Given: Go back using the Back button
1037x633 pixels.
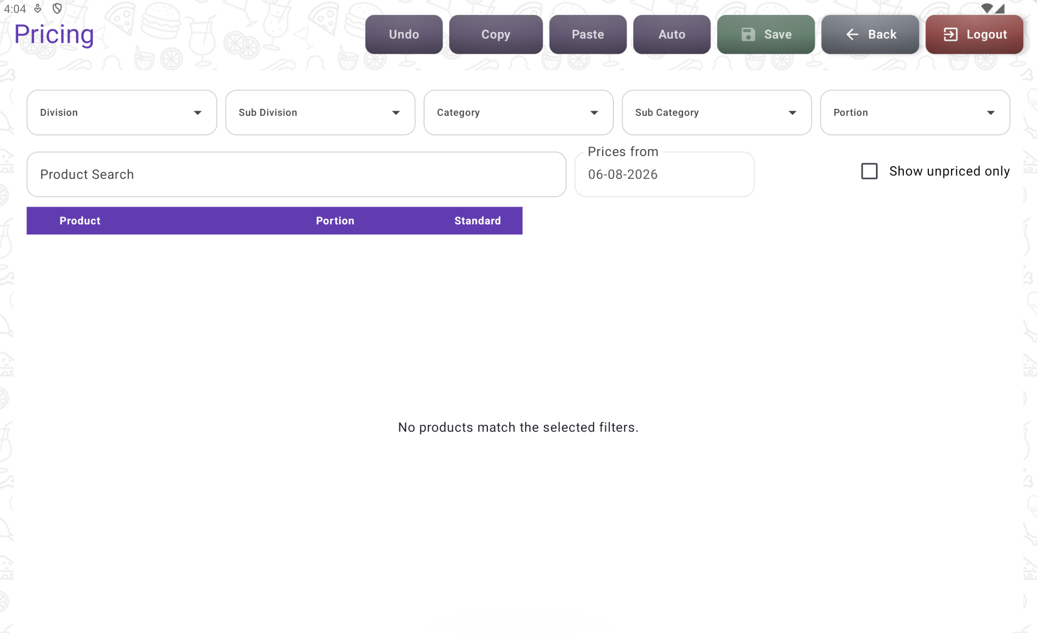Looking at the screenshot, I should (x=870, y=34).
